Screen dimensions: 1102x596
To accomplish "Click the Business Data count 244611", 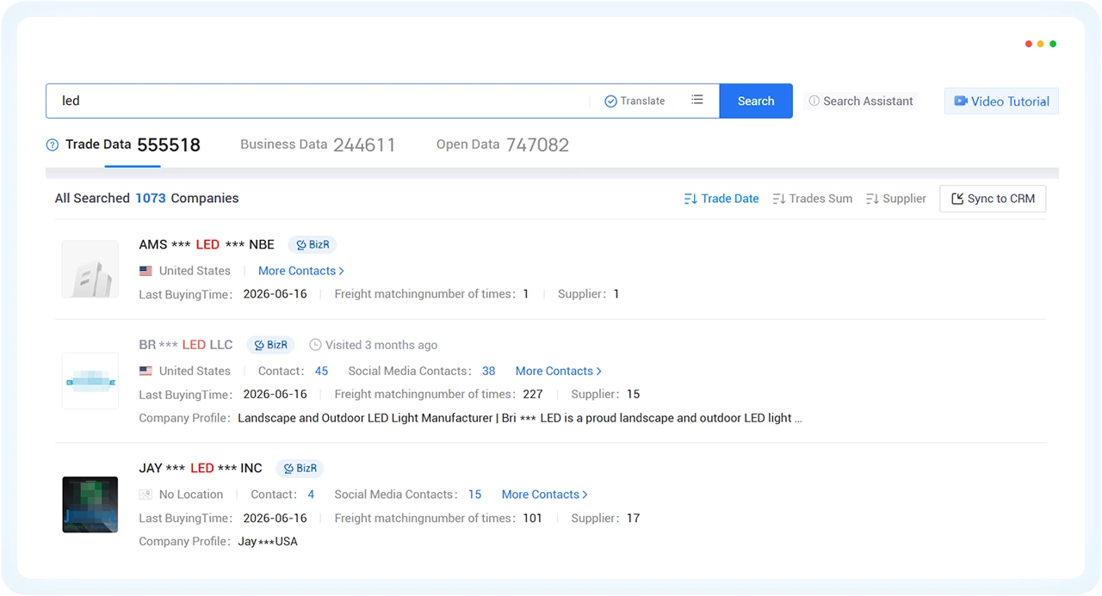I will (x=364, y=145).
